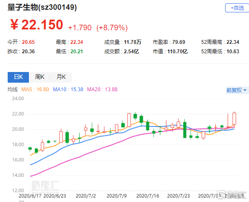Click the 24.00 y-axis label
The image size is (249, 202).
[x=18, y=98]
